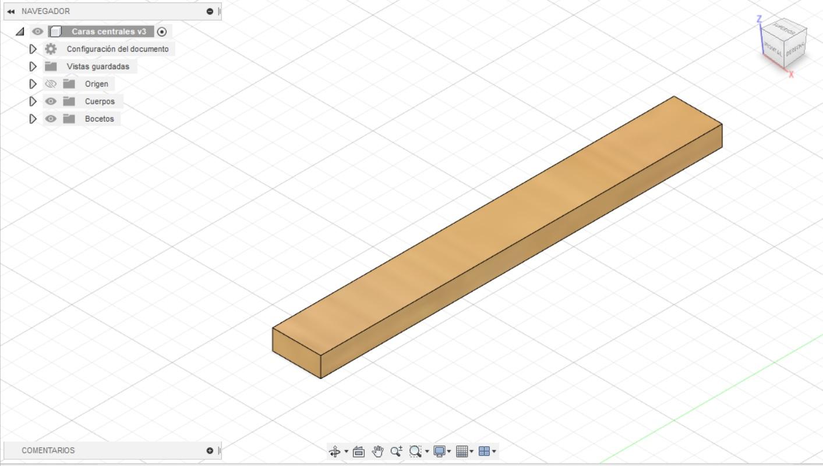Collapse the Caras centrales v3 root node
The height and width of the screenshot is (466, 823).
pos(20,31)
